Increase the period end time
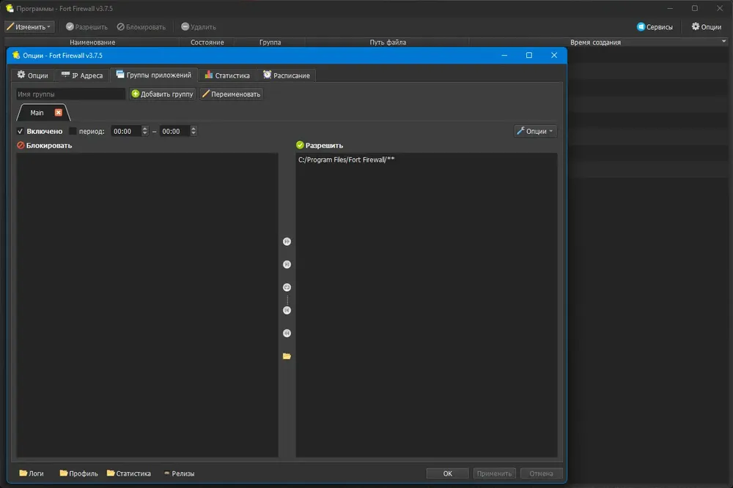Image resolution: width=733 pixels, height=488 pixels. (x=194, y=128)
